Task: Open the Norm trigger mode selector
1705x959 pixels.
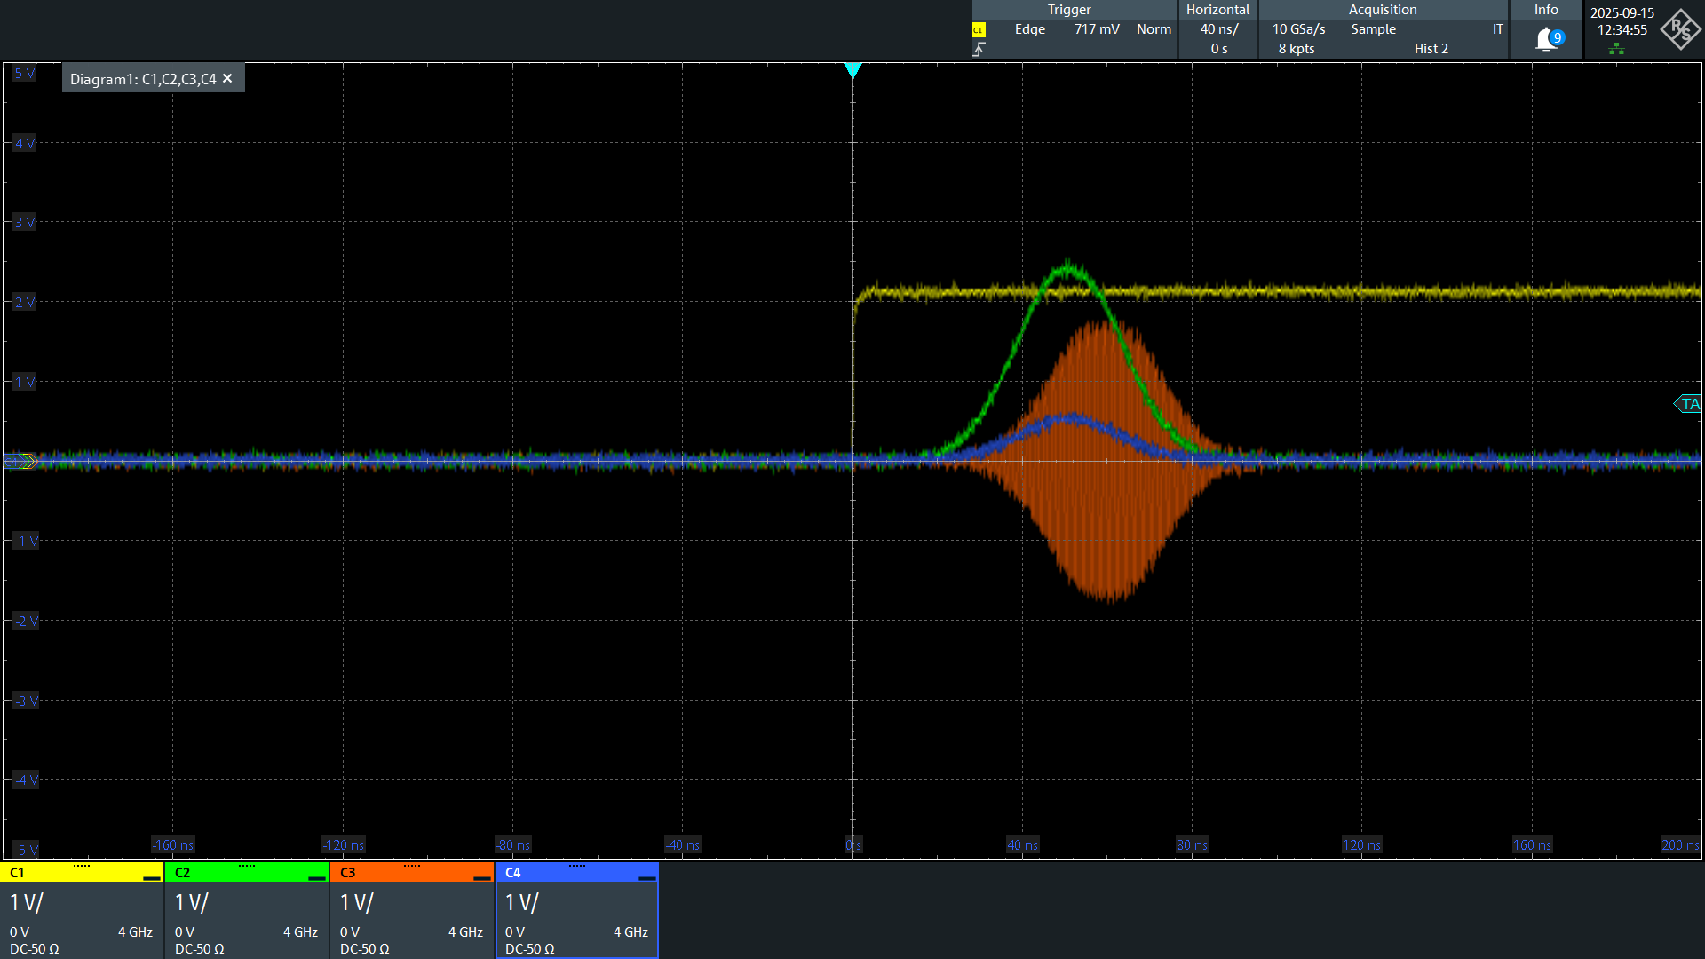Action: click(1154, 28)
